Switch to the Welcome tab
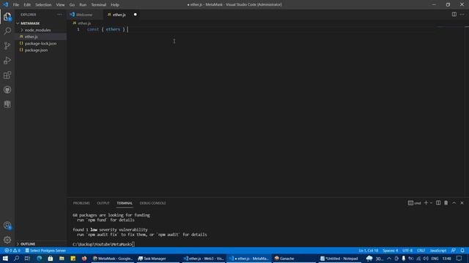The height and width of the screenshot is (263, 469). [84, 15]
